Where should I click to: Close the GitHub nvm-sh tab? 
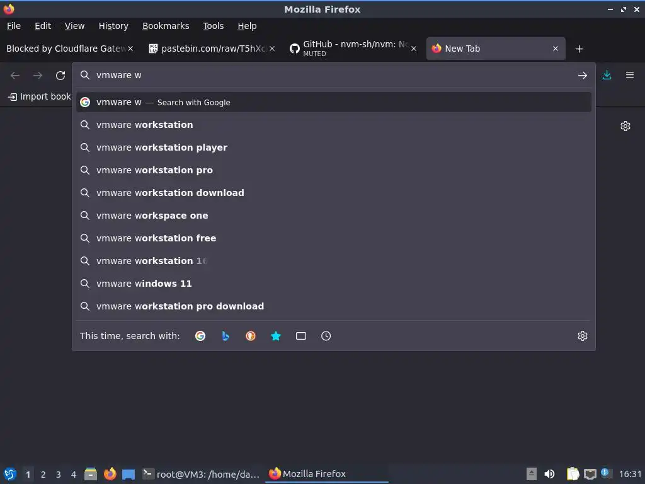[x=414, y=49]
